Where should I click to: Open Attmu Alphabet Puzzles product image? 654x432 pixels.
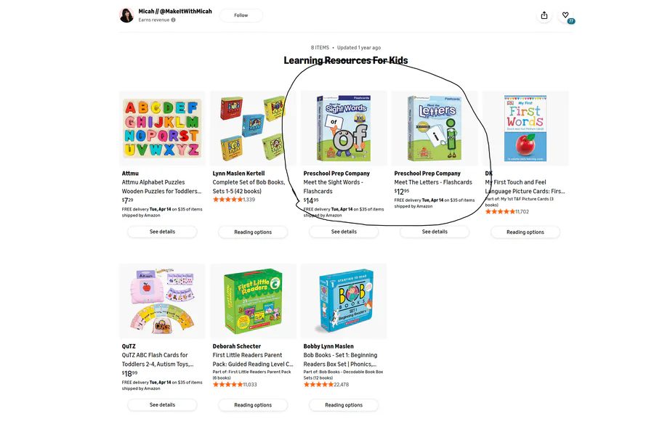(162, 129)
